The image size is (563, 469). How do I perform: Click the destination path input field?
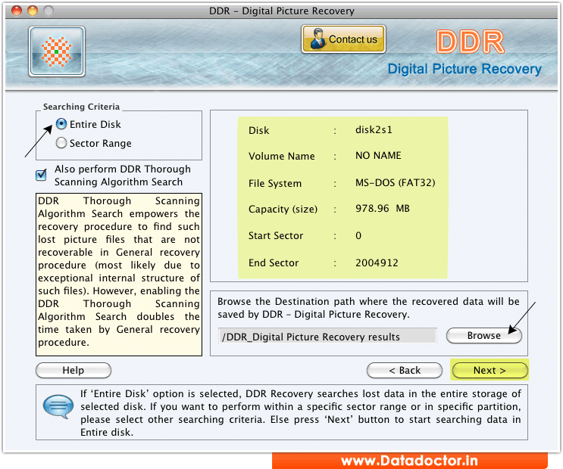click(x=327, y=337)
